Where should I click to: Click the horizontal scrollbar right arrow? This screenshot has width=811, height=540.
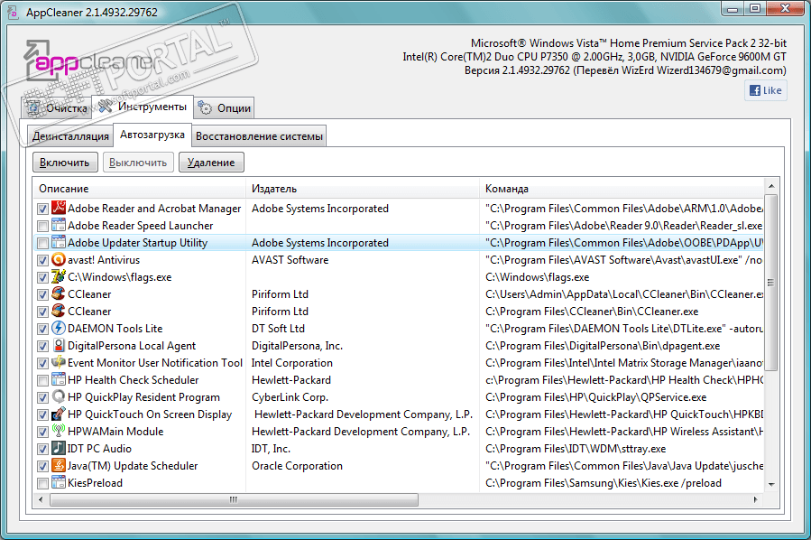click(x=756, y=499)
